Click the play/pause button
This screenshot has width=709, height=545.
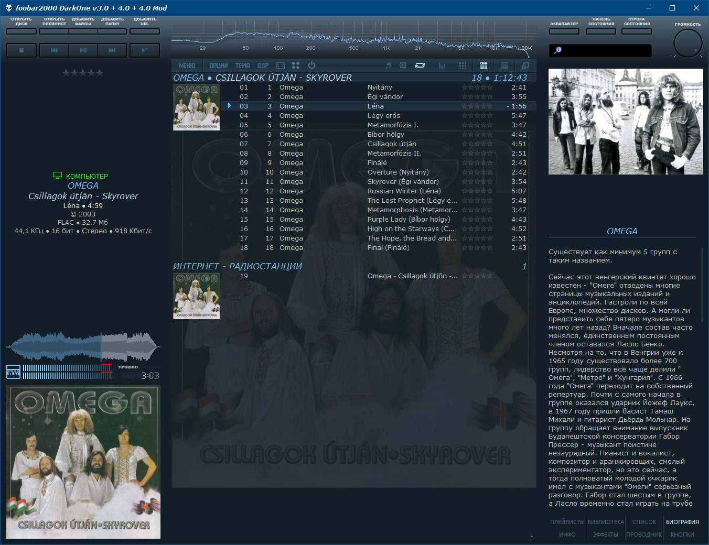(x=83, y=50)
